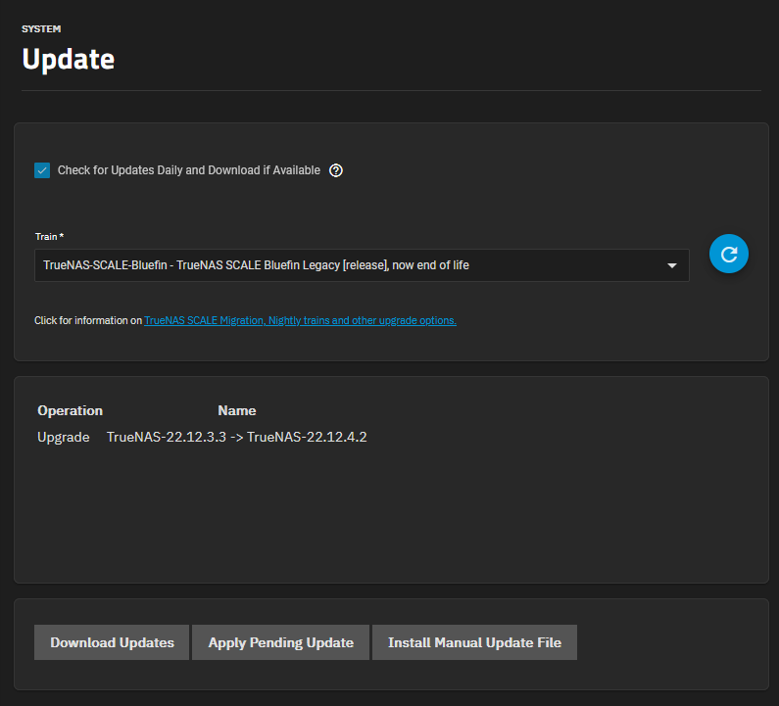Click Apply Pending Update button
Viewport: 779px width, 706px height.
click(280, 642)
